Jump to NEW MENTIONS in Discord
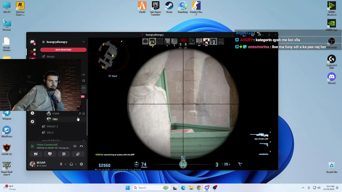342x192 pixels. click(63, 50)
